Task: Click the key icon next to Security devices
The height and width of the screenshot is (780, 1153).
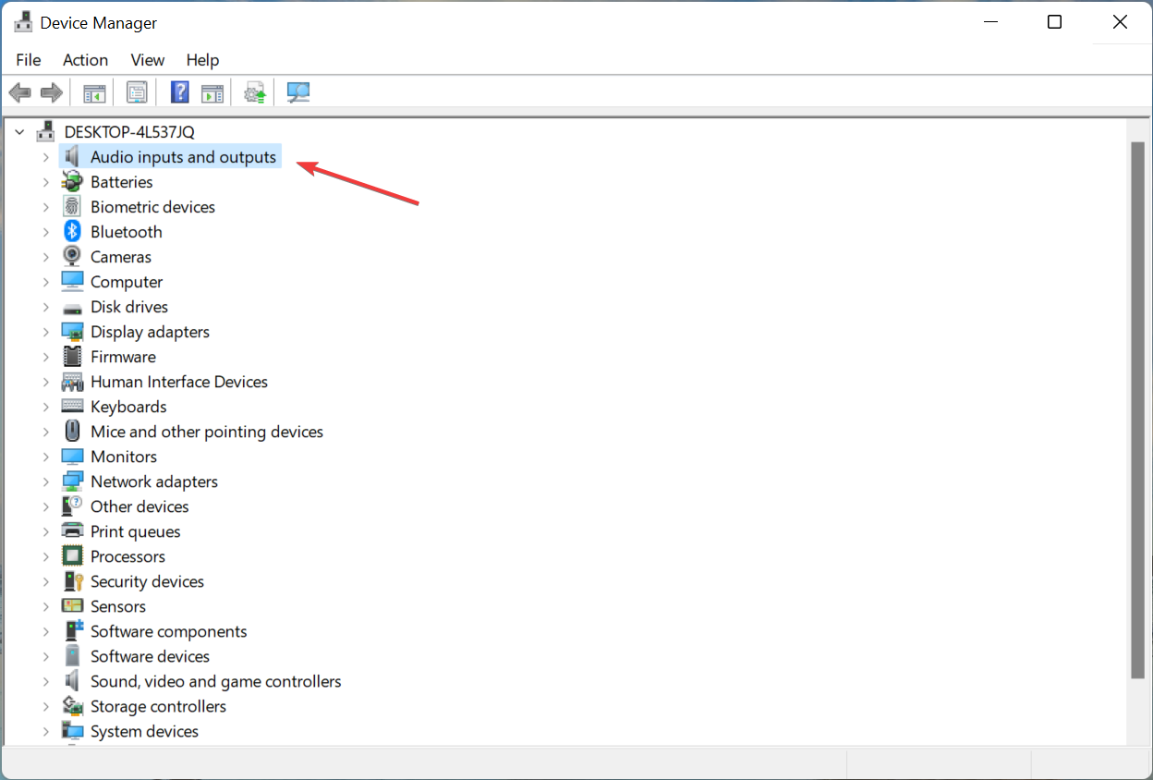Action: (72, 581)
